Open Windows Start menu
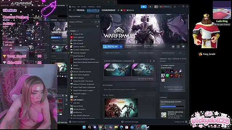 (84, 127)
